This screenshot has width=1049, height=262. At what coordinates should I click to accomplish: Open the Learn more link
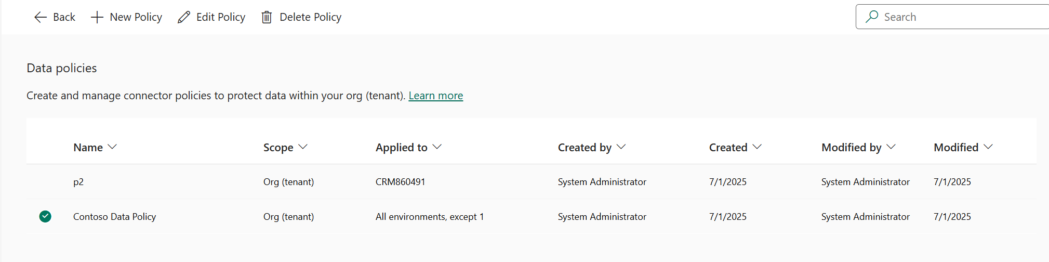click(x=435, y=96)
